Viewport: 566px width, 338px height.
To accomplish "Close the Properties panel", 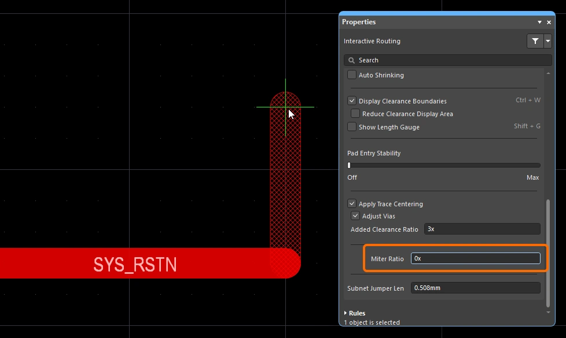I will 549,22.
